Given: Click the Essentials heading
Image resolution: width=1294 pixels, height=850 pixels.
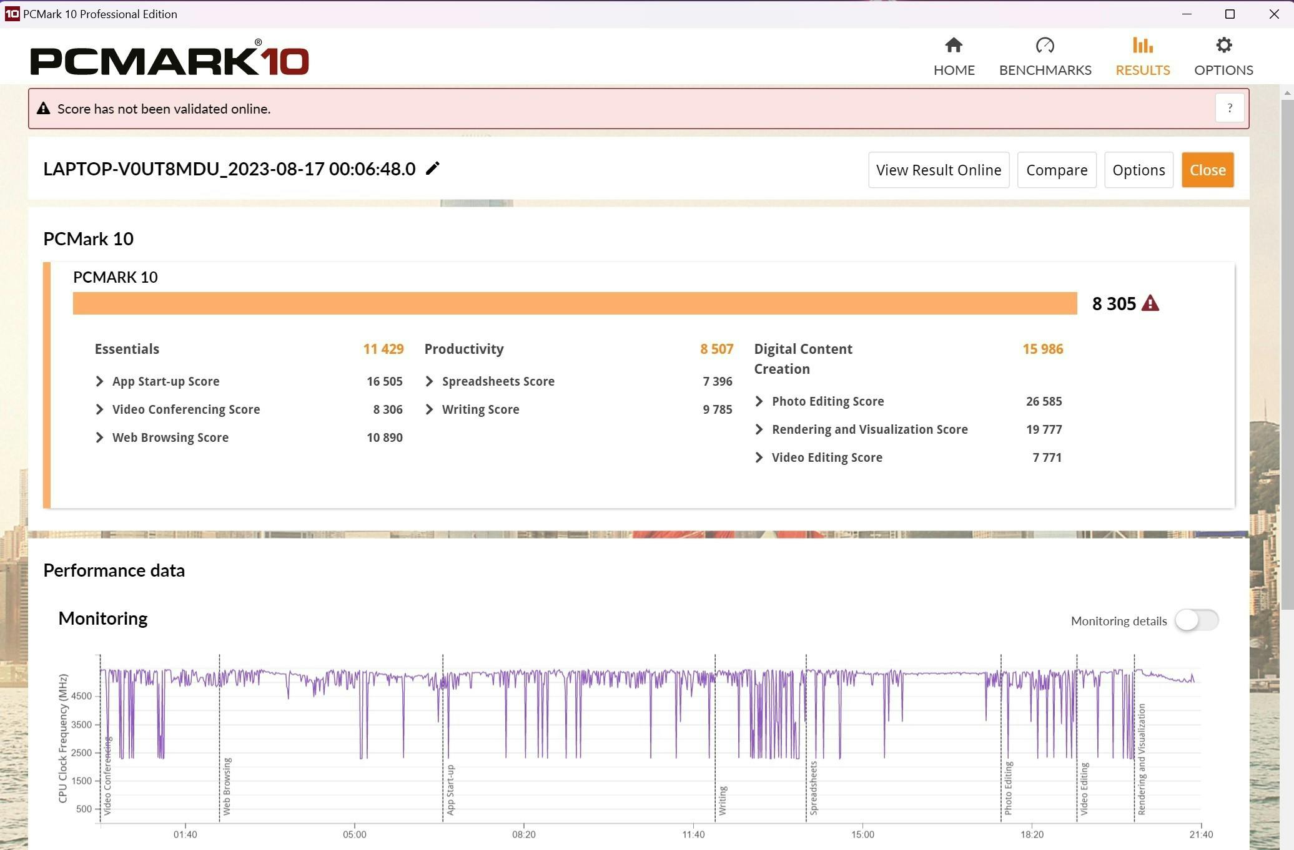Looking at the screenshot, I should click(127, 349).
